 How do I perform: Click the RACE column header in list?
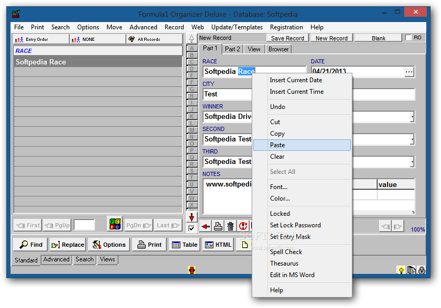tap(98, 51)
